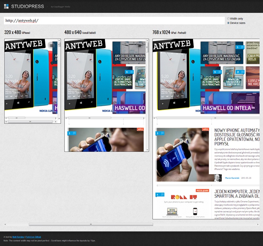The height and width of the screenshot is (246, 263).
Task: Click the bottom page horizontal scrollbar thumb
Action: [91, 224]
